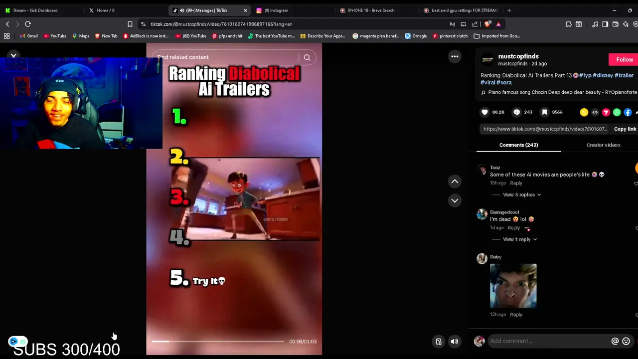
Task: Open the three-dot more options menu
Action: tap(455, 57)
